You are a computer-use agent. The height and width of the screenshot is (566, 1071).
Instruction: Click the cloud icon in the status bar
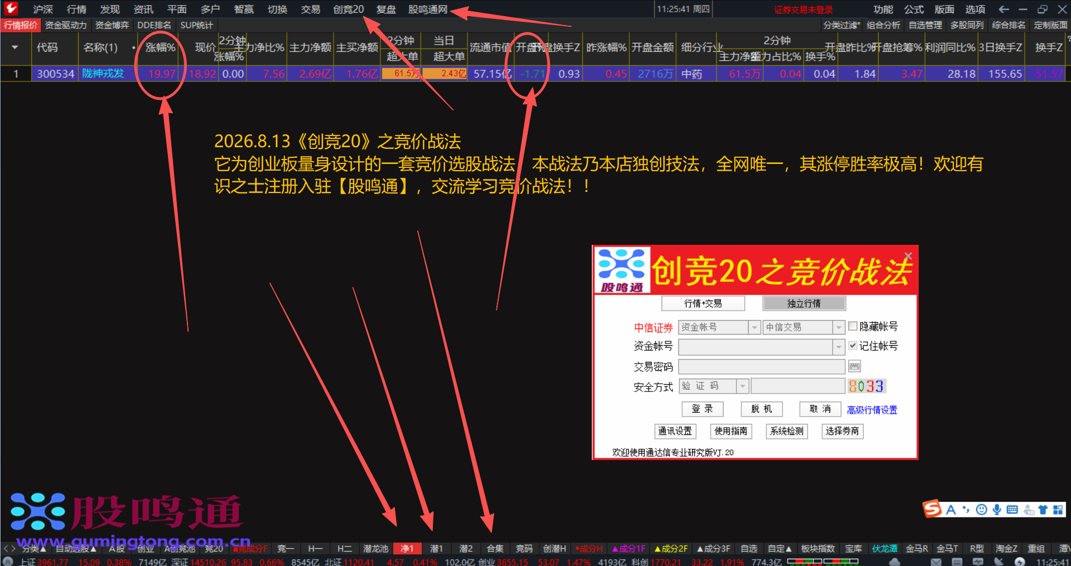click(x=894, y=562)
